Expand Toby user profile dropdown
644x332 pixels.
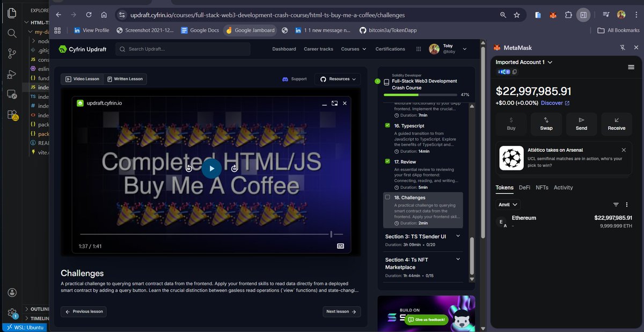(448, 49)
